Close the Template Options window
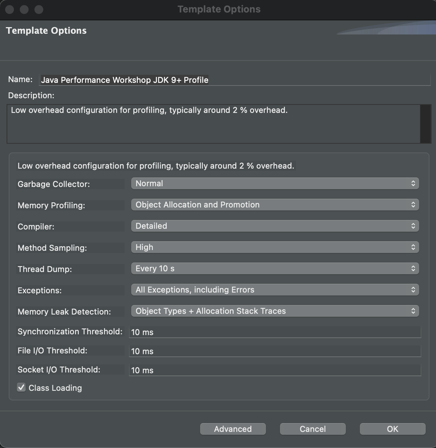The image size is (436, 448). (x=10, y=10)
